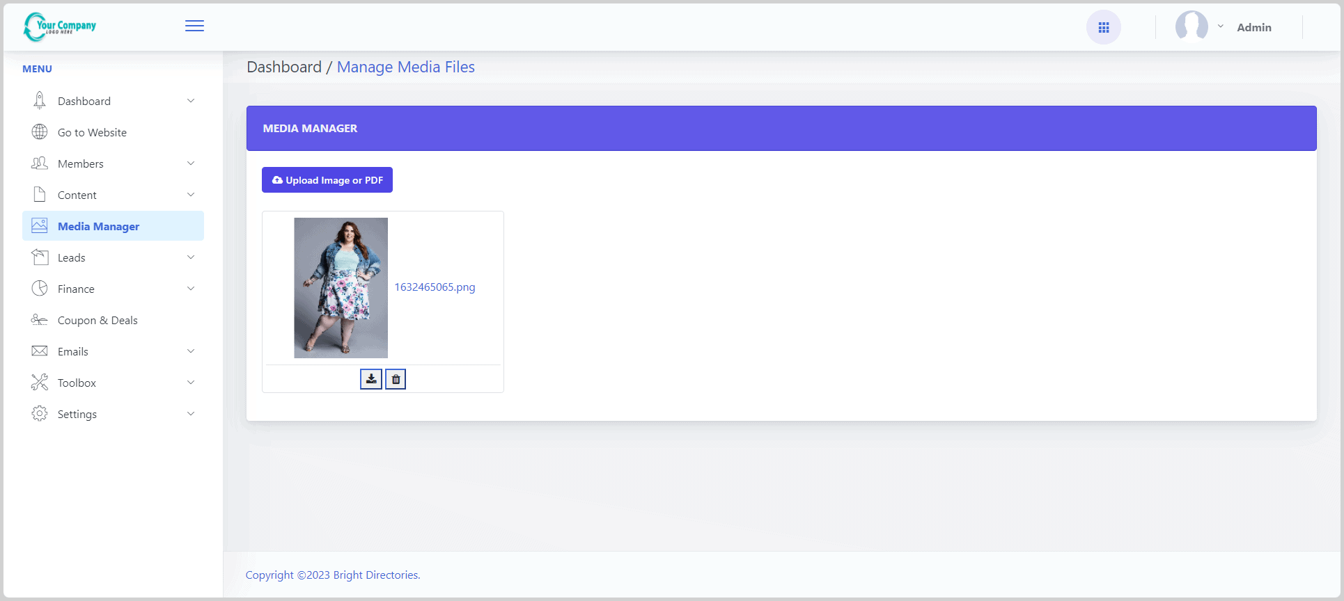The width and height of the screenshot is (1344, 601).
Task: Expand the Dashboard menu chevron
Action: tap(191, 101)
